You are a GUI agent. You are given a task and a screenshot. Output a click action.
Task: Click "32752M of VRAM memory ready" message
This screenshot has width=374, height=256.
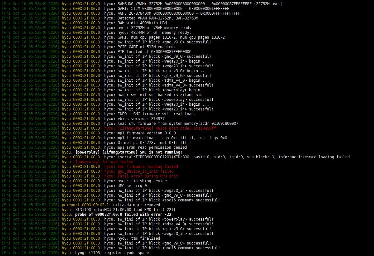pos(161,28)
